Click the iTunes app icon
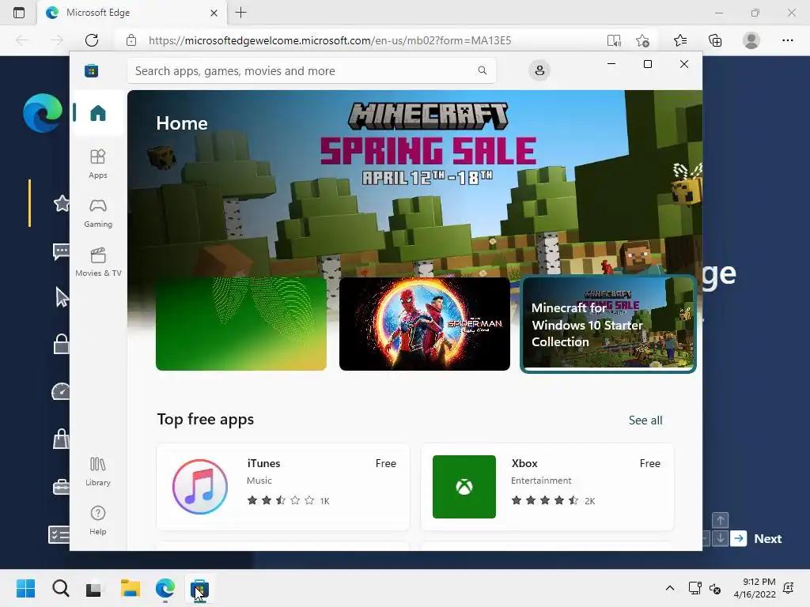The width and height of the screenshot is (810, 607). point(200,486)
